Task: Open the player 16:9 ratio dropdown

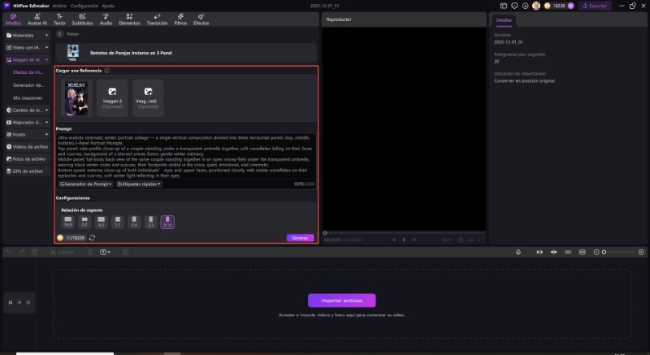Action: [446, 240]
